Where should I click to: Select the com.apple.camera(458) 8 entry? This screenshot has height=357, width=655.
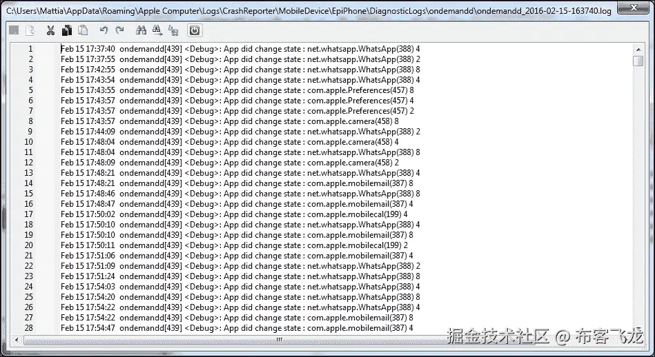pyautogui.click(x=230, y=121)
